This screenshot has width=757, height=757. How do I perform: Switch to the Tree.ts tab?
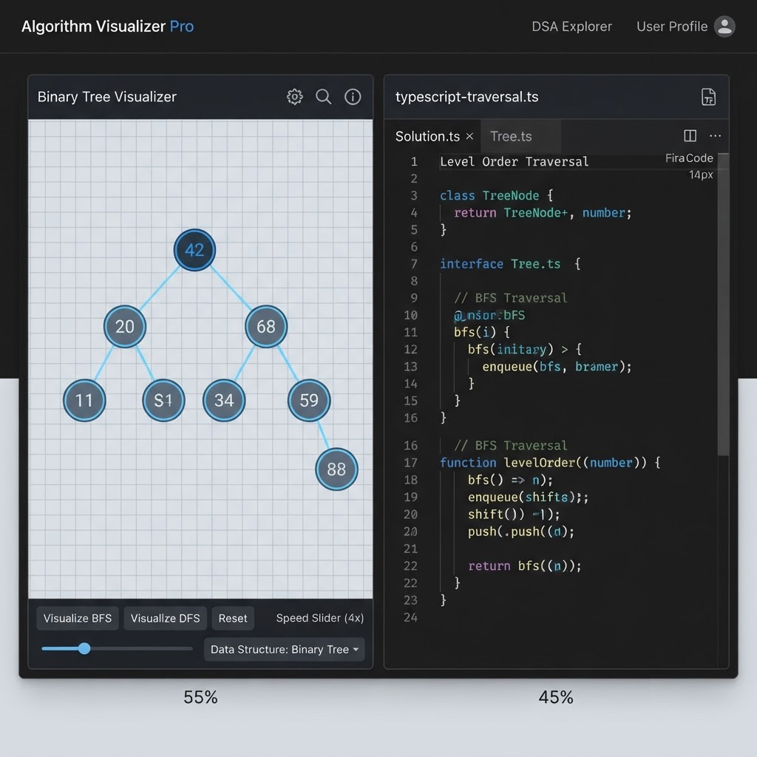tap(511, 137)
